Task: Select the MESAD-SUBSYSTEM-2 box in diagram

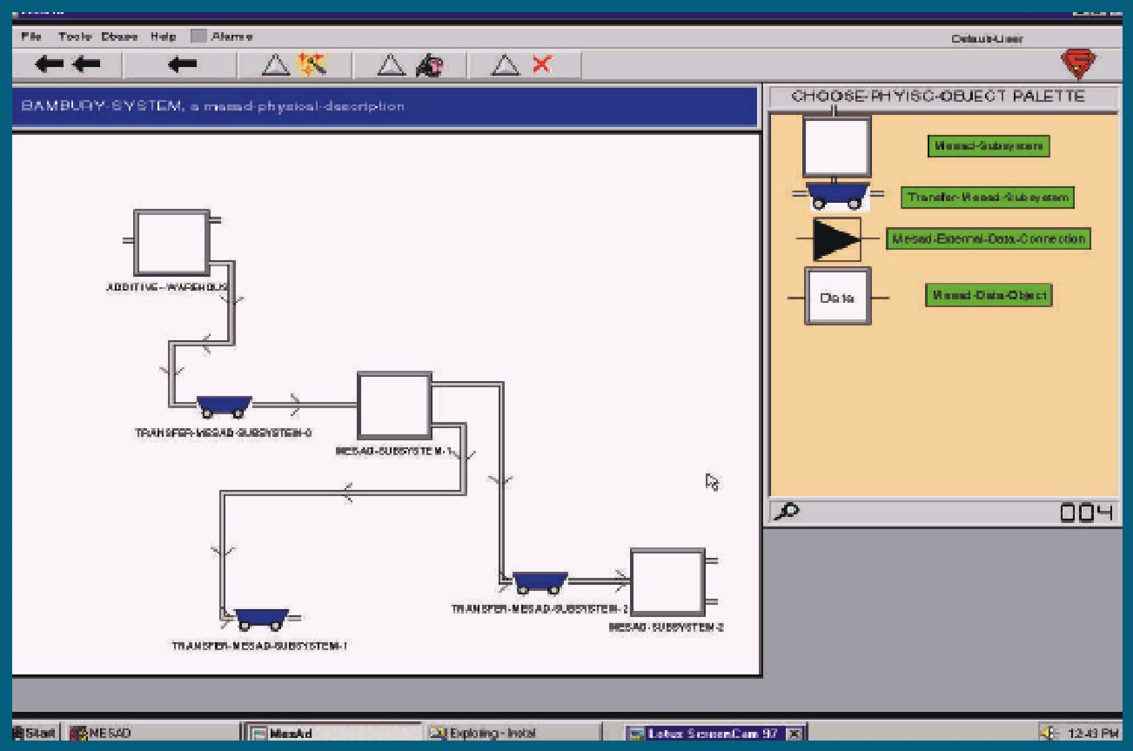Action: pyautogui.click(x=667, y=582)
